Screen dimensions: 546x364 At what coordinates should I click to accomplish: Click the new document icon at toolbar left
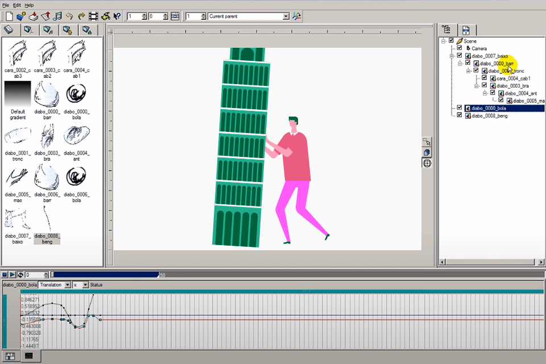click(9, 16)
